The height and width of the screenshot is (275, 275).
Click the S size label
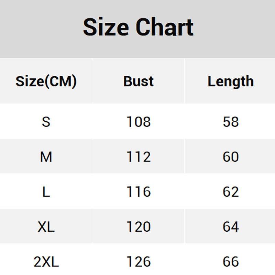tap(46, 122)
